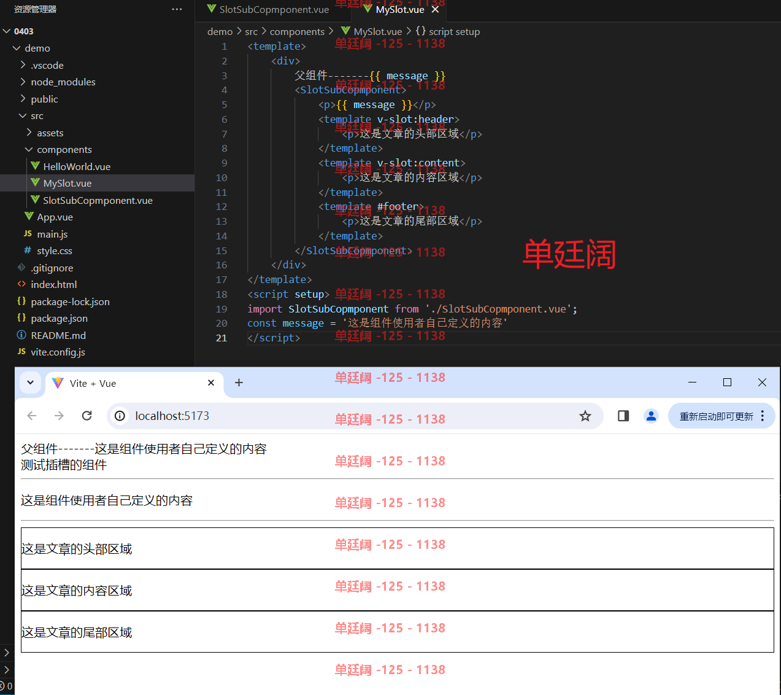Click demo in the breadcrumb path
This screenshot has width=781, height=695.
point(220,31)
